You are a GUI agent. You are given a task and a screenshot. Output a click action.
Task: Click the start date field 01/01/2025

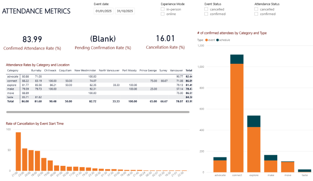(x=103, y=12)
